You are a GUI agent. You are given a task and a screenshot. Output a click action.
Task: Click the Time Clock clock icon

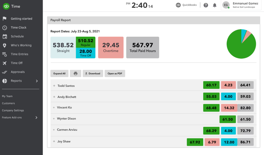click(x=4, y=28)
